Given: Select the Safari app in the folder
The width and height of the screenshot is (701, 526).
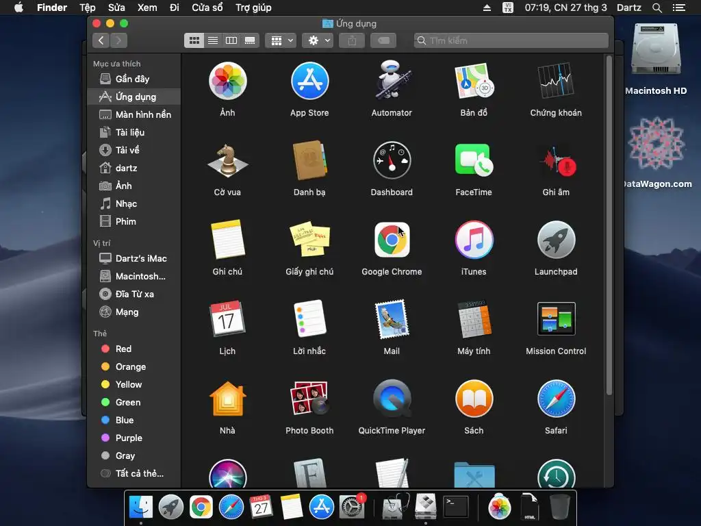Looking at the screenshot, I should click(x=556, y=399).
